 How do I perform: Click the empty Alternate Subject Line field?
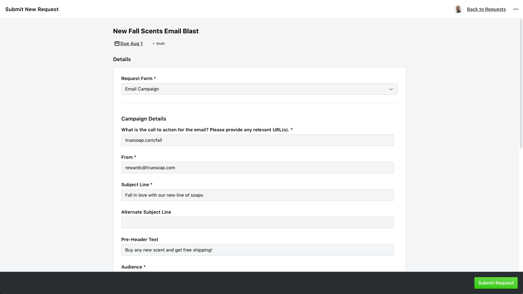click(257, 222)
